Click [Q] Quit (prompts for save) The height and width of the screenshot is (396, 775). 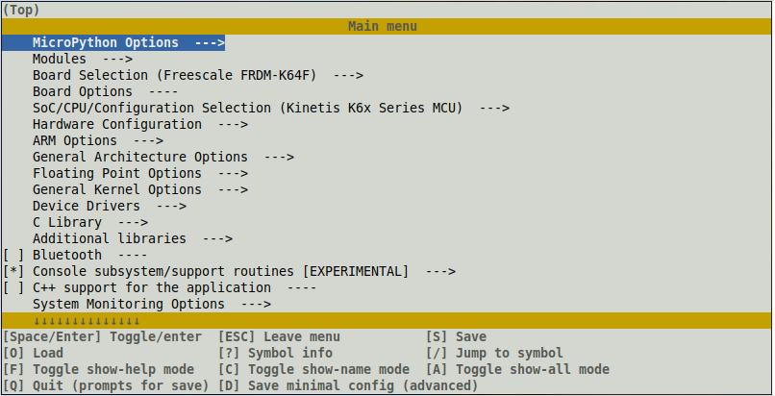tap(106, 385)
